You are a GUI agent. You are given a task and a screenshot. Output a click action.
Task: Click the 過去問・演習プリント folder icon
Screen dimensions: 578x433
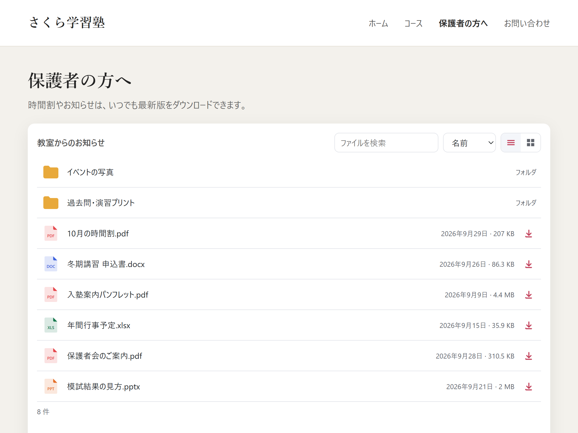click(x=51, y=203)
